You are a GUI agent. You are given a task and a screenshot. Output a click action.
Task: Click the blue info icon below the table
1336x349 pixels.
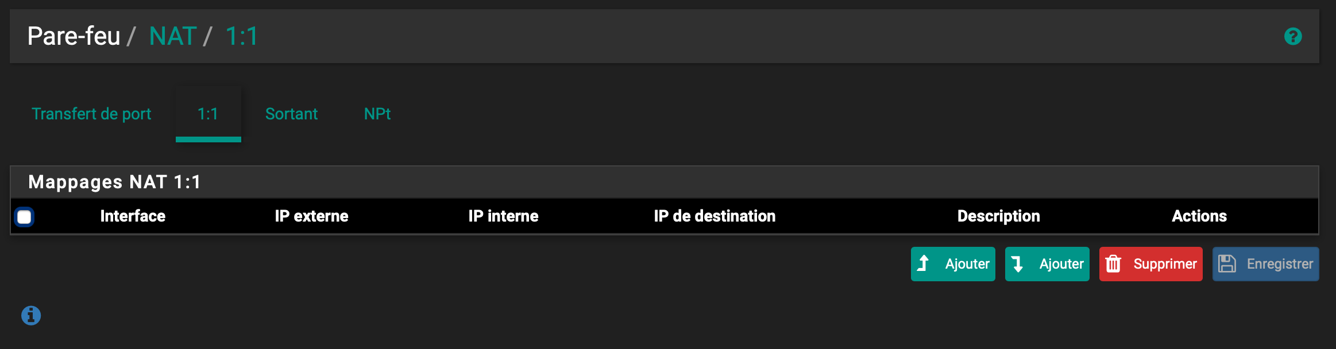pyautogui.click(x=31, y=315)
